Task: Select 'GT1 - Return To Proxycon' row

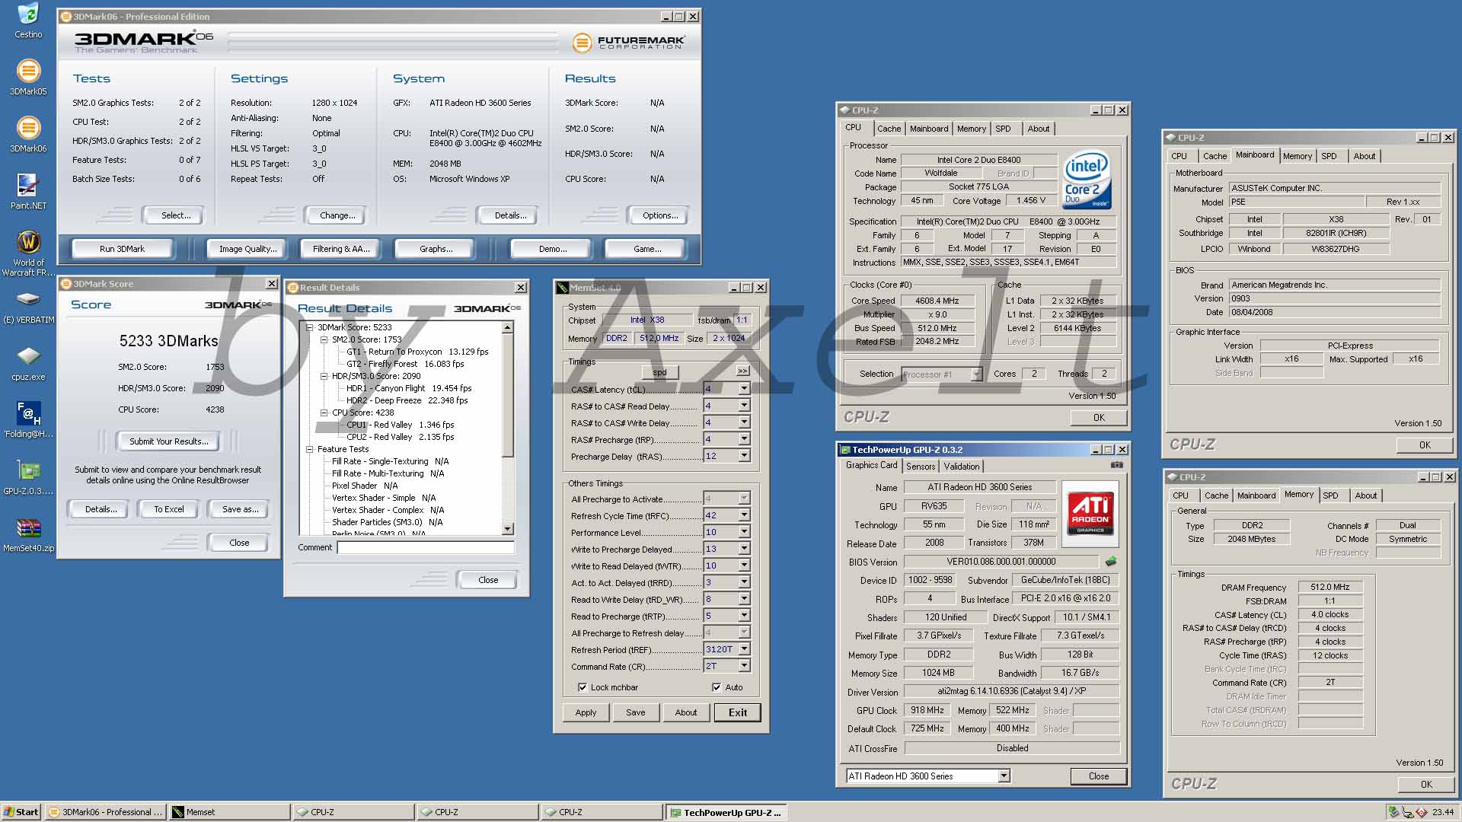Action: pyautogui.click(x=417, y=352)
